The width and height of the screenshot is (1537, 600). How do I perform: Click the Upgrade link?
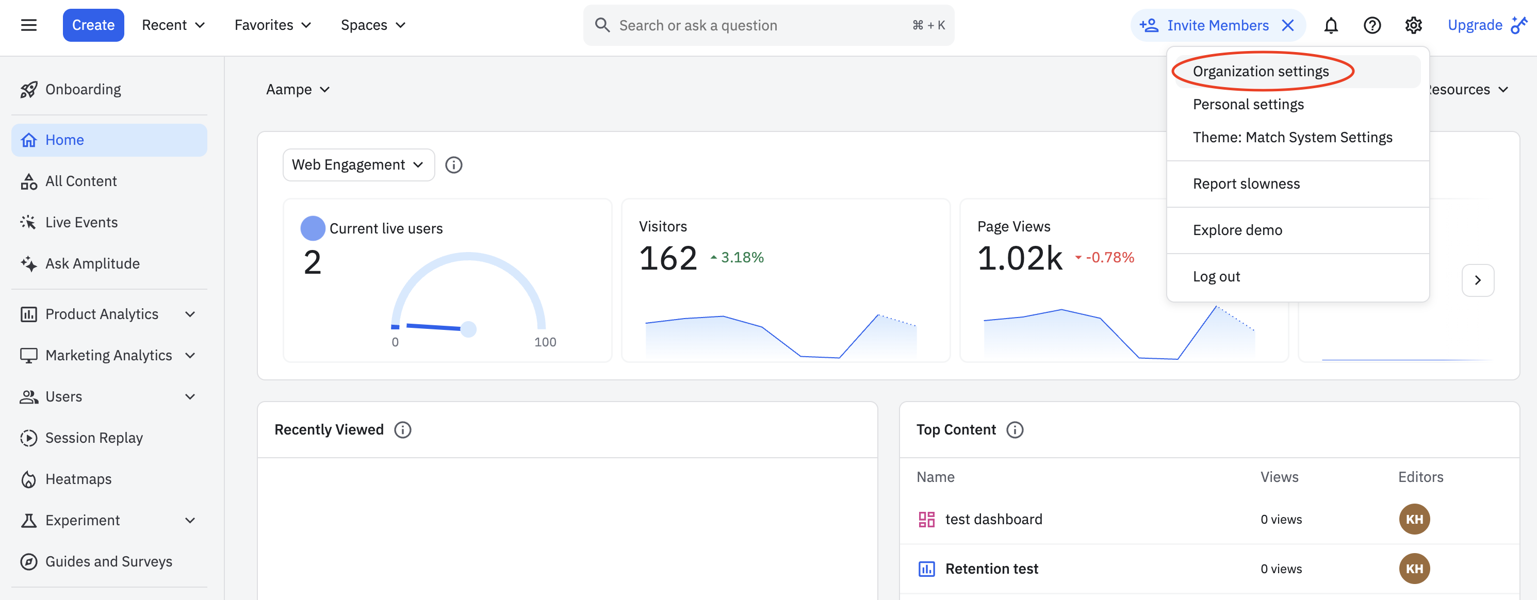1475,25
